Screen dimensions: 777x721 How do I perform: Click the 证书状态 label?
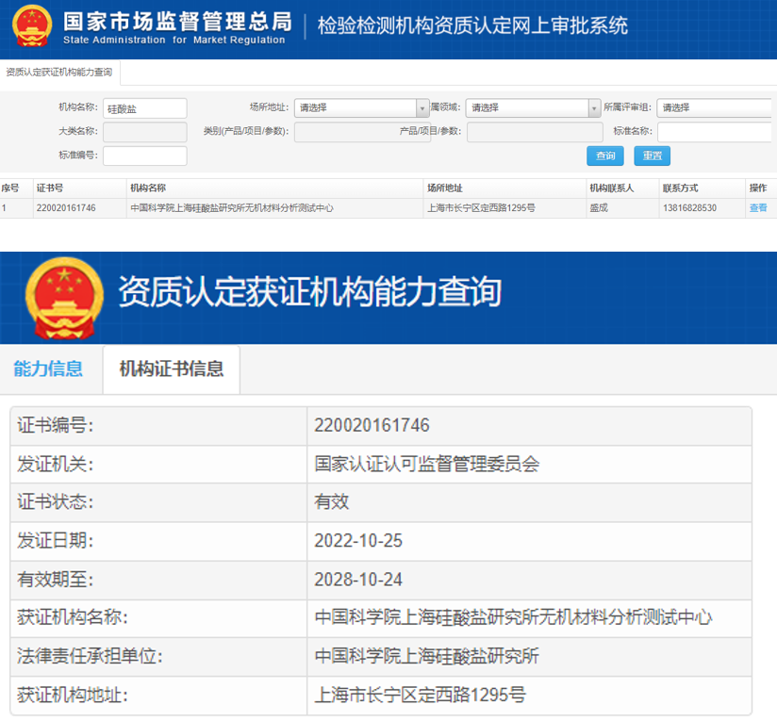56,502
